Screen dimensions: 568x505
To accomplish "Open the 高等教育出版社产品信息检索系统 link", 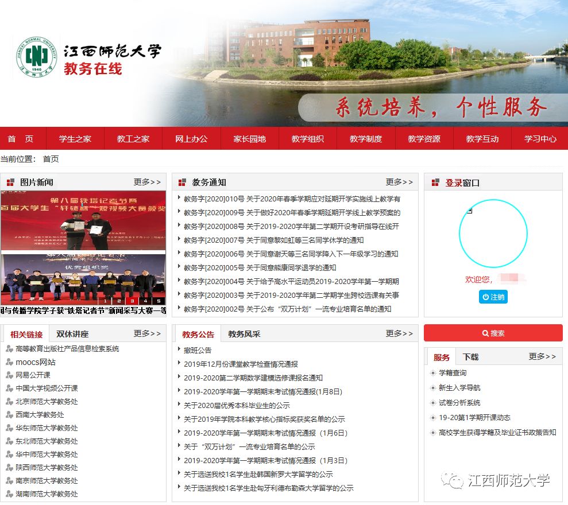I will click(x=67, y=348).
